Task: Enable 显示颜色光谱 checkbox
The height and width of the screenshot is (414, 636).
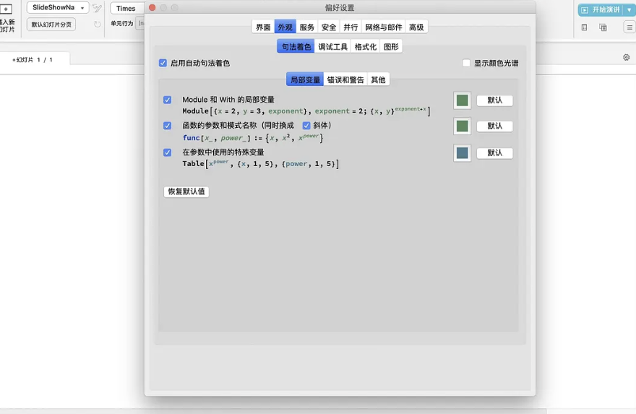Action: tap(466, 63)
